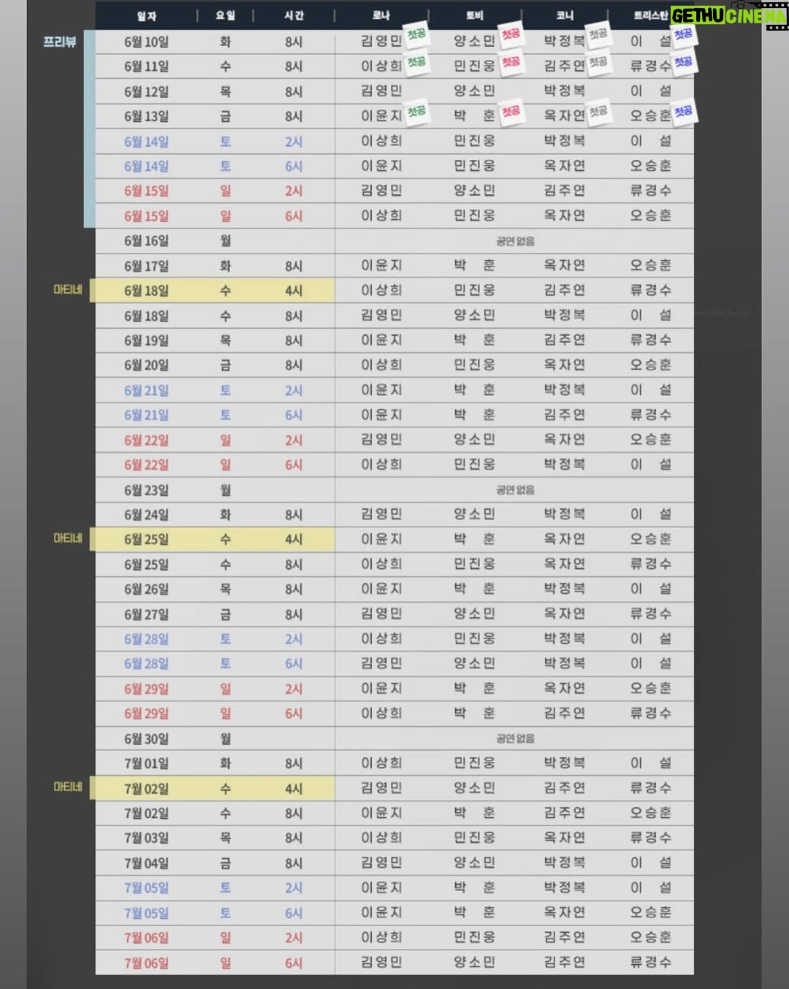Image resolution: width=789 pixels, height=989 pixels.
Task: Click the highlighted 7월 02일 matinee date
Action: click(x=146, y=789)
